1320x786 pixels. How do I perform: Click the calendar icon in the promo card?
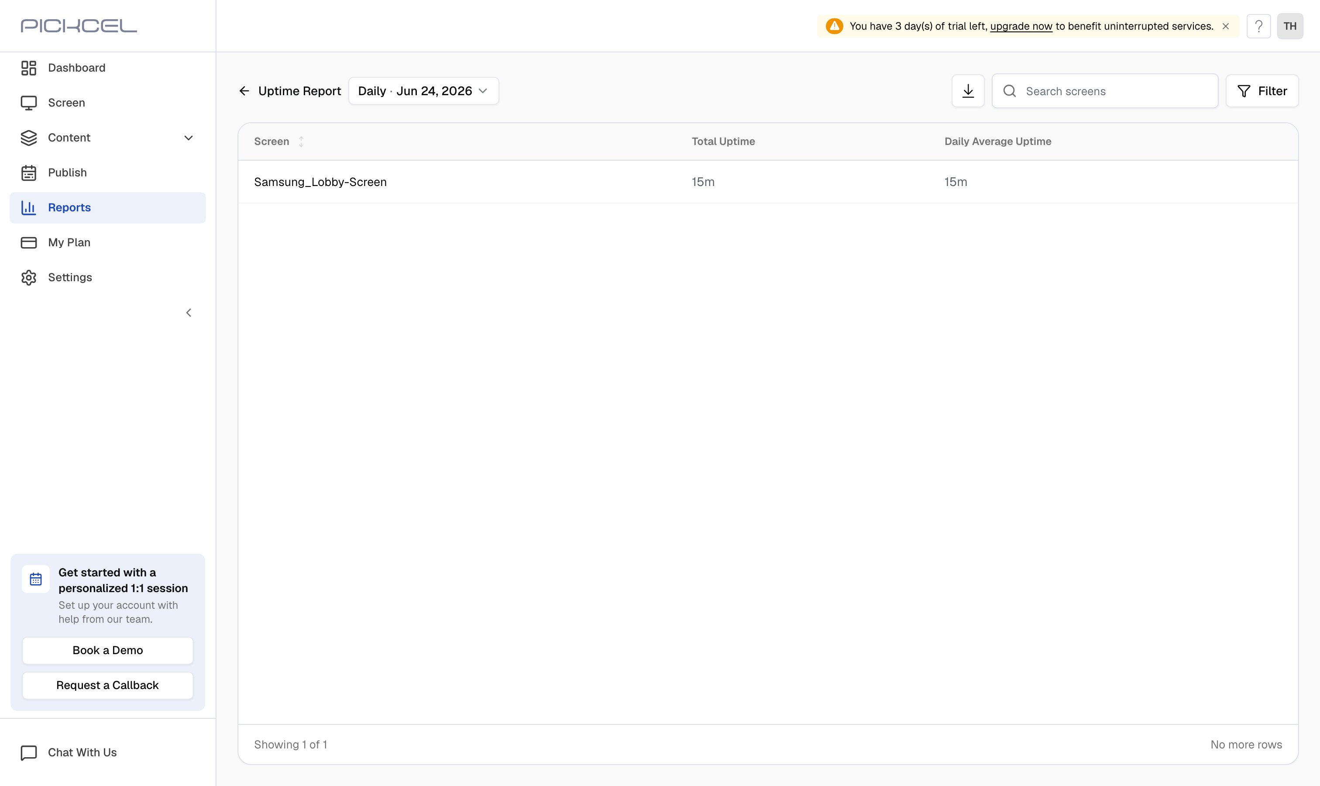point(35,579)
